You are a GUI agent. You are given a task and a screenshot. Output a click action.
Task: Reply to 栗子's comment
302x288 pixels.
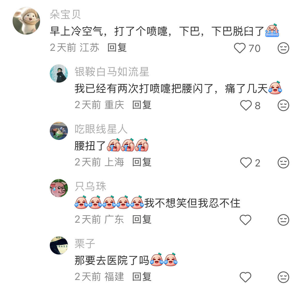(142, 277)
